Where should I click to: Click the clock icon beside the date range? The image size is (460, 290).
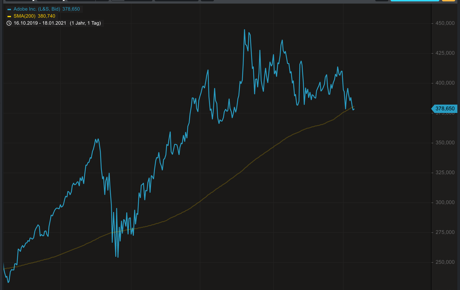(x=9, y=23)
